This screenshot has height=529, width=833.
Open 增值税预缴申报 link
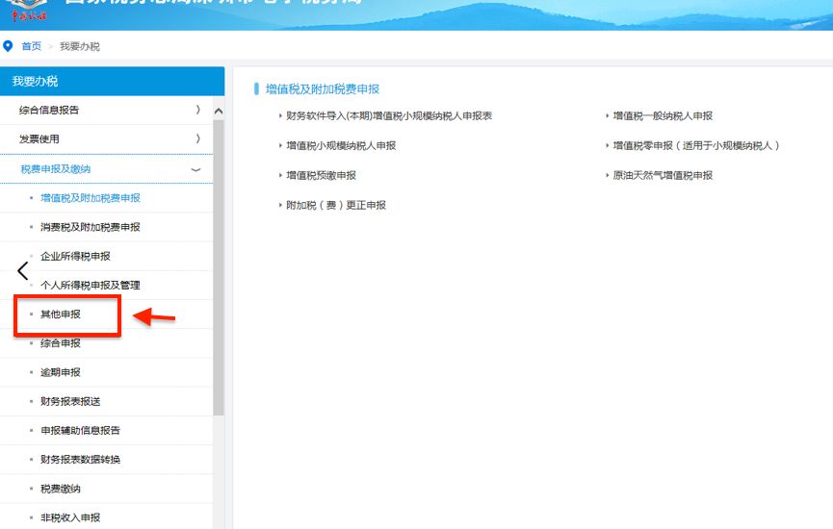[321, 175]
